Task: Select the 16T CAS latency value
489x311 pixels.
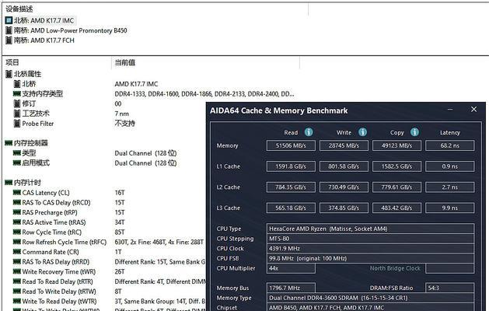Action: pos(120,193)
